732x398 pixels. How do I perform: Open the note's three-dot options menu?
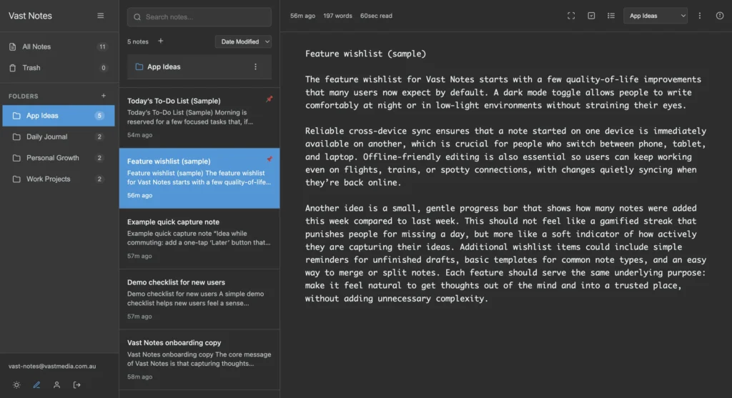(699, 16)
